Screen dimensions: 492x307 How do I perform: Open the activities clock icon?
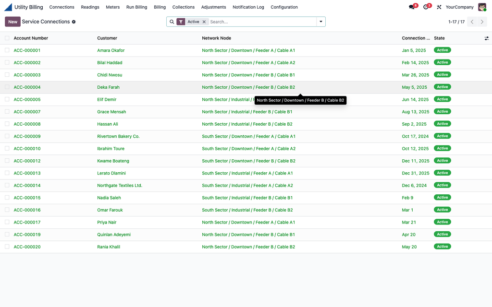click(426, 7)
